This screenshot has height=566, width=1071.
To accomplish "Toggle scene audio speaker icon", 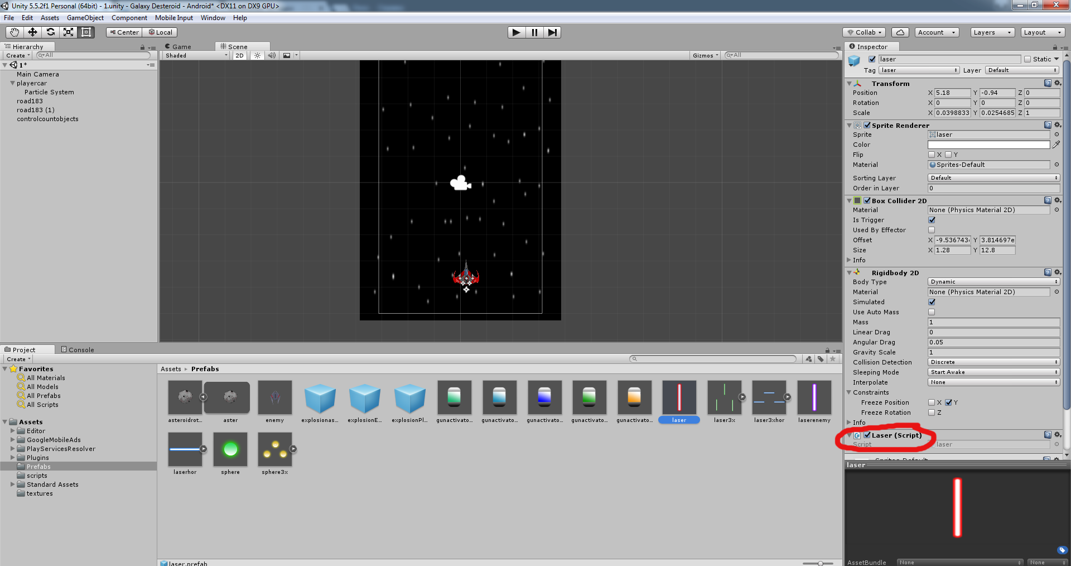I will tap(272, 55).
